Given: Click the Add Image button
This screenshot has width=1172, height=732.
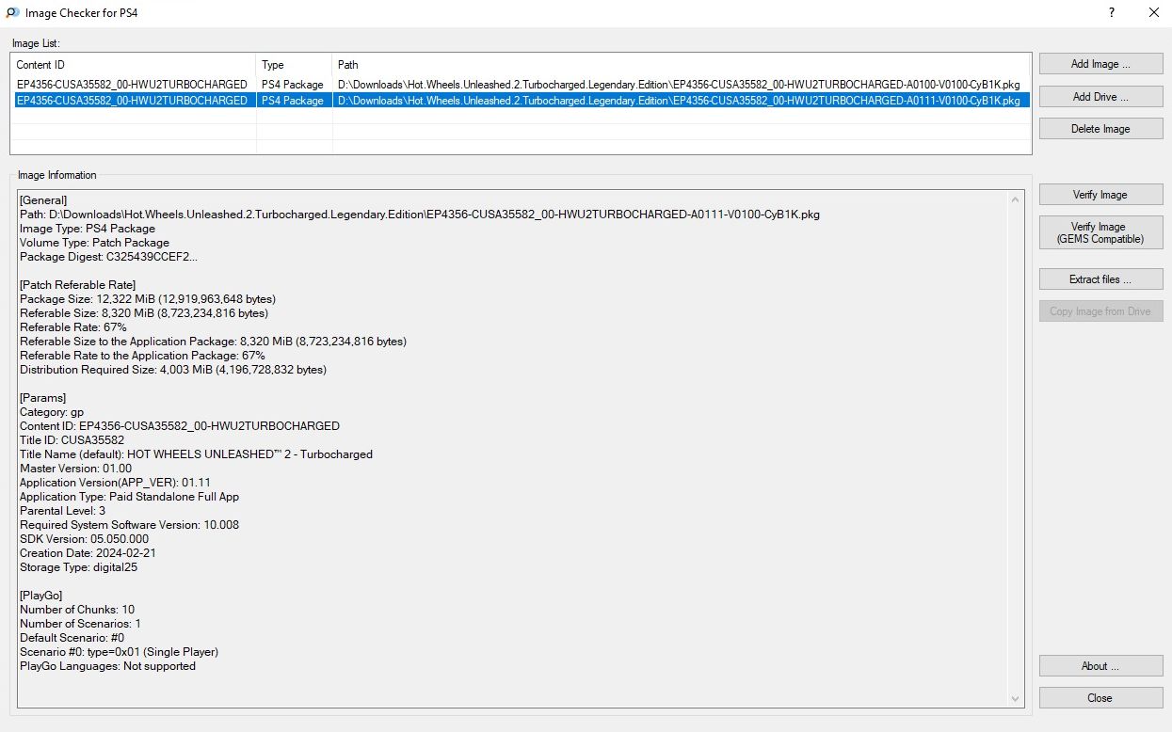Looking at the screenshot, I should click(1100, 64).
